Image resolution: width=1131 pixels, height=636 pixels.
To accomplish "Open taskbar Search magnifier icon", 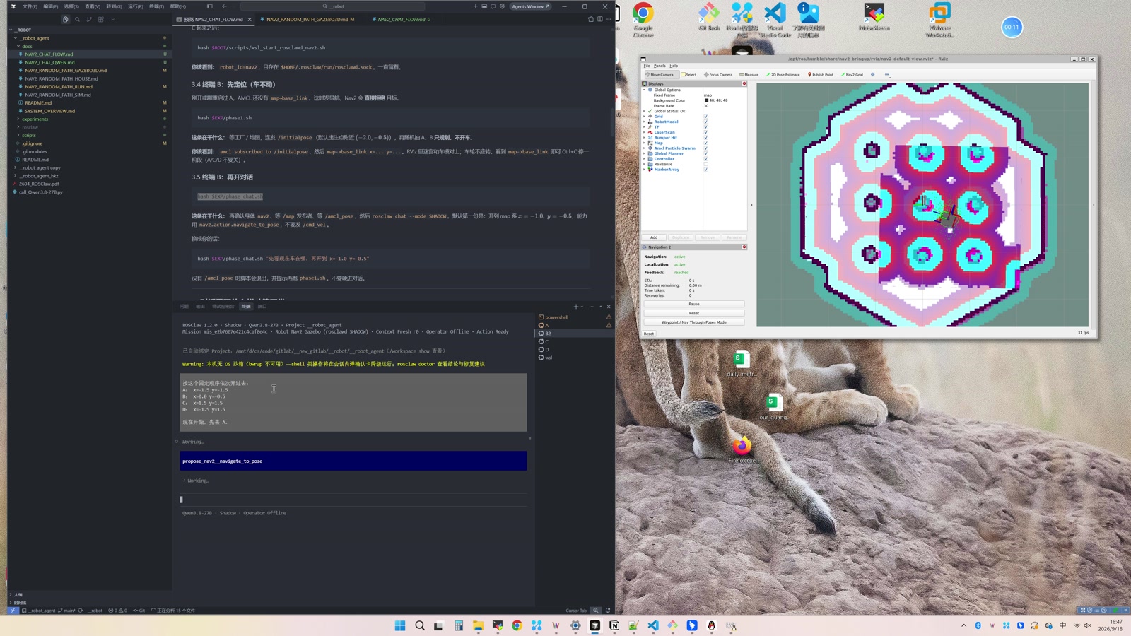I will [x=420, y=625].
